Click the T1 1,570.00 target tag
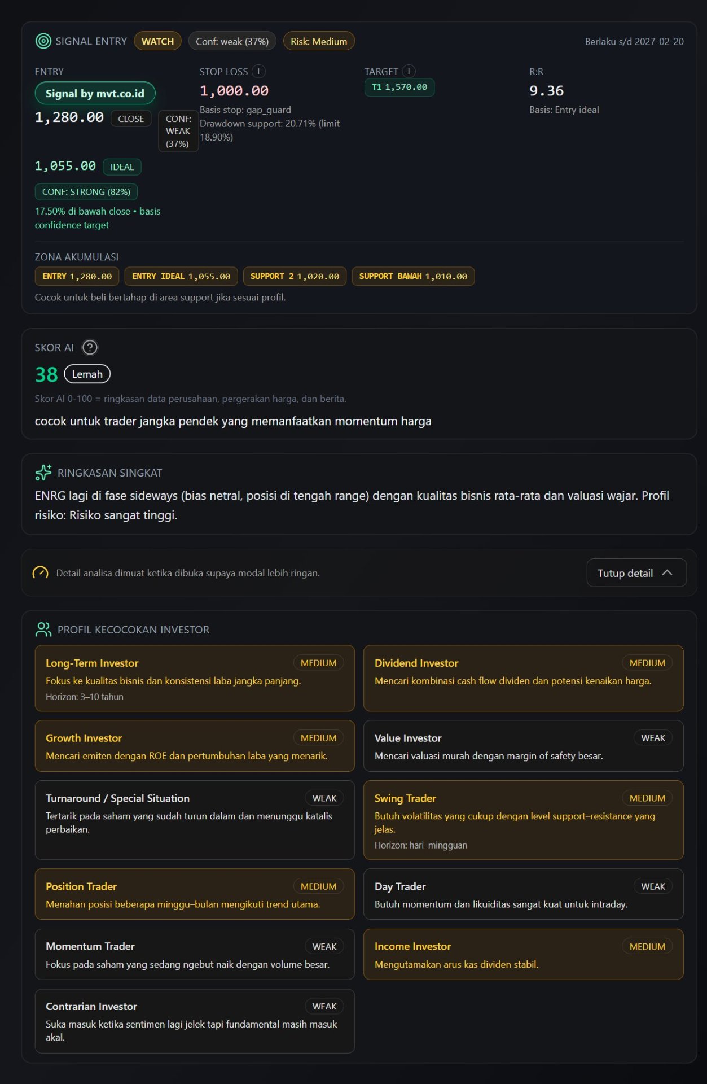The width and height of the screenshot is (707, 1084). [399, 88]
